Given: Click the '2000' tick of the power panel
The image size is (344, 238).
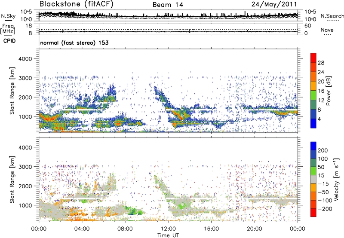Looking at the screenshot, I should pos(25,97).
